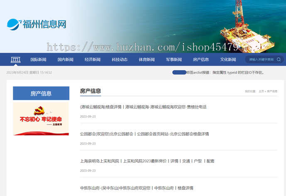Open article 公园都会 北京公园都会

(x=144, y=134)
